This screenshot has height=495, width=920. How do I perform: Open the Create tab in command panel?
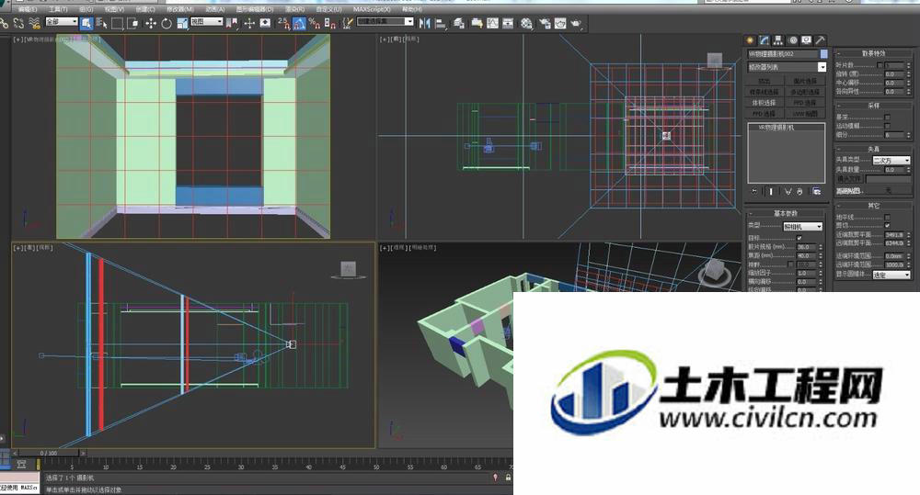pyautogui.click(x=750, y=39)
